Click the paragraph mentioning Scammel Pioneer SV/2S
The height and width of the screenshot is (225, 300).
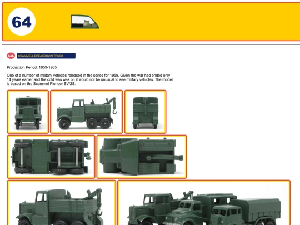[x=90, y=79]
